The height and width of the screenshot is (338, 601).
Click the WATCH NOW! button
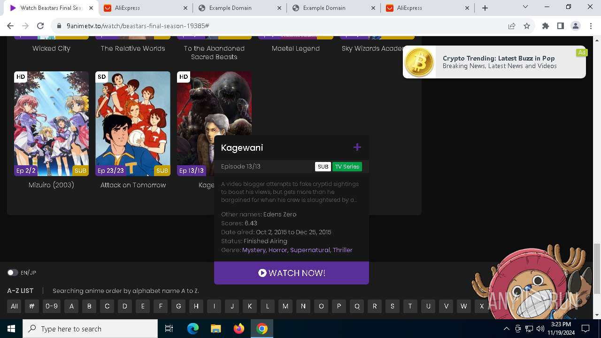(292, 273)
